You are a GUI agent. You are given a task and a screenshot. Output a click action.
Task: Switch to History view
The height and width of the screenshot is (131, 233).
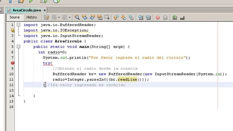point(32,17)
